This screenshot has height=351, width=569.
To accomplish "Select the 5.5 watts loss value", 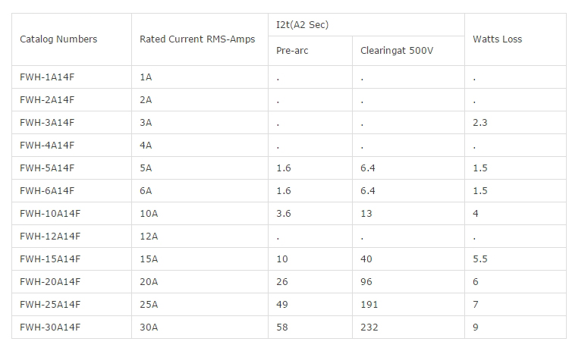I will click(x=479, y=259).
